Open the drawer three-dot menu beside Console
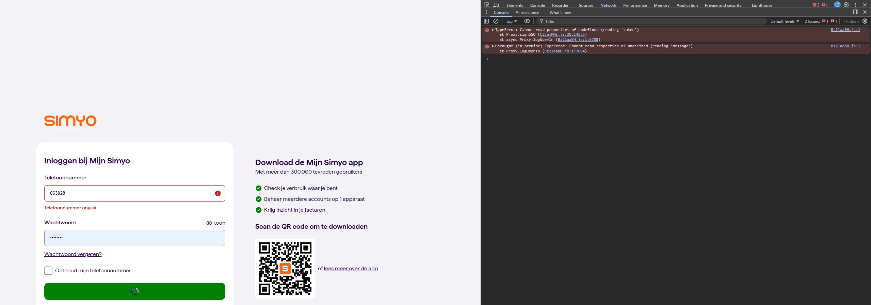This screenshot has height=305, width=871. (x=486, y=12)
